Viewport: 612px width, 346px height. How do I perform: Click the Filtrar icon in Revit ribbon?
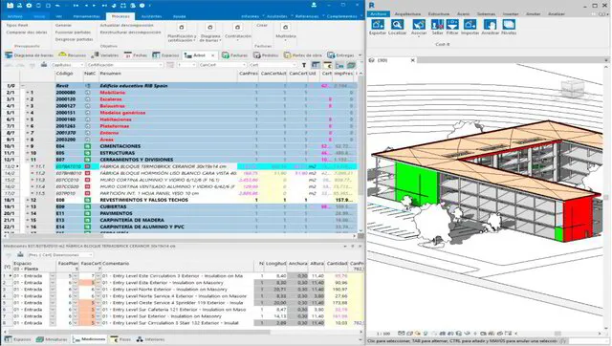point(452,25)
